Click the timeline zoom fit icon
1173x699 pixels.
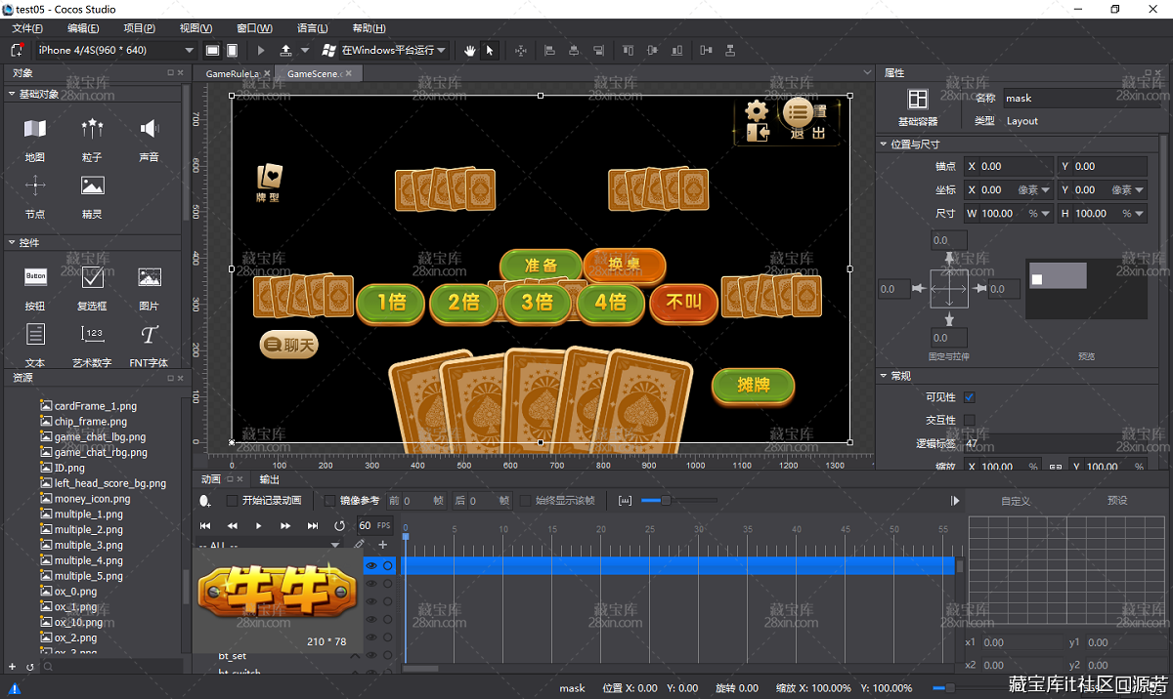click(x=626, y=501)
